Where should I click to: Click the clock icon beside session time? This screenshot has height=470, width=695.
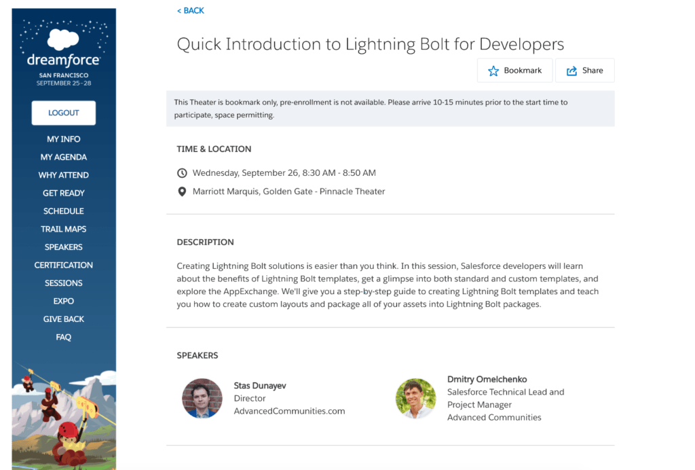182,173
